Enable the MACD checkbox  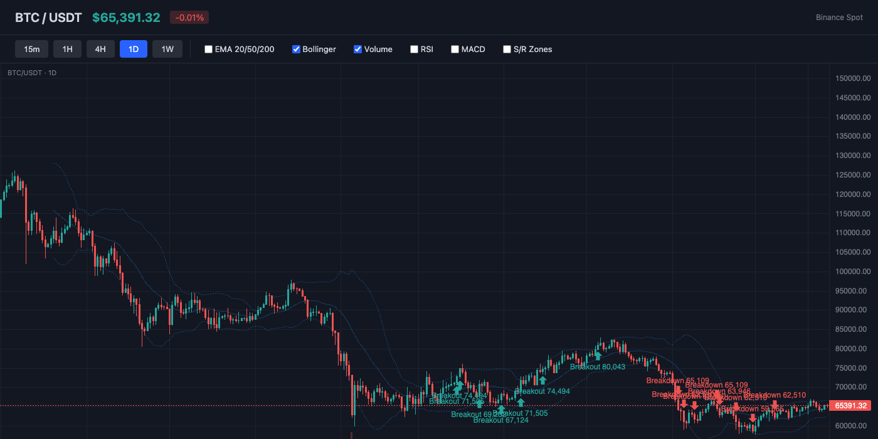click(455, 49)
